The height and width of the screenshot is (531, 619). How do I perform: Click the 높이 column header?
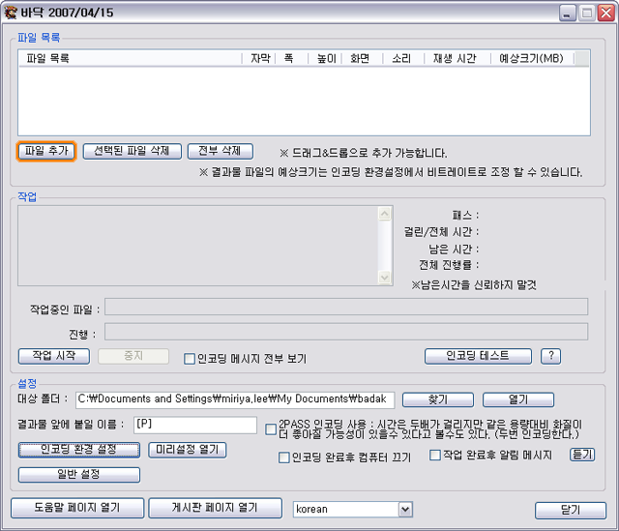pyautogui.click(x=325, y=58)
